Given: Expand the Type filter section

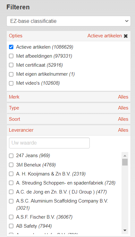Looking at the screenshot, I should tap(69, 108).
